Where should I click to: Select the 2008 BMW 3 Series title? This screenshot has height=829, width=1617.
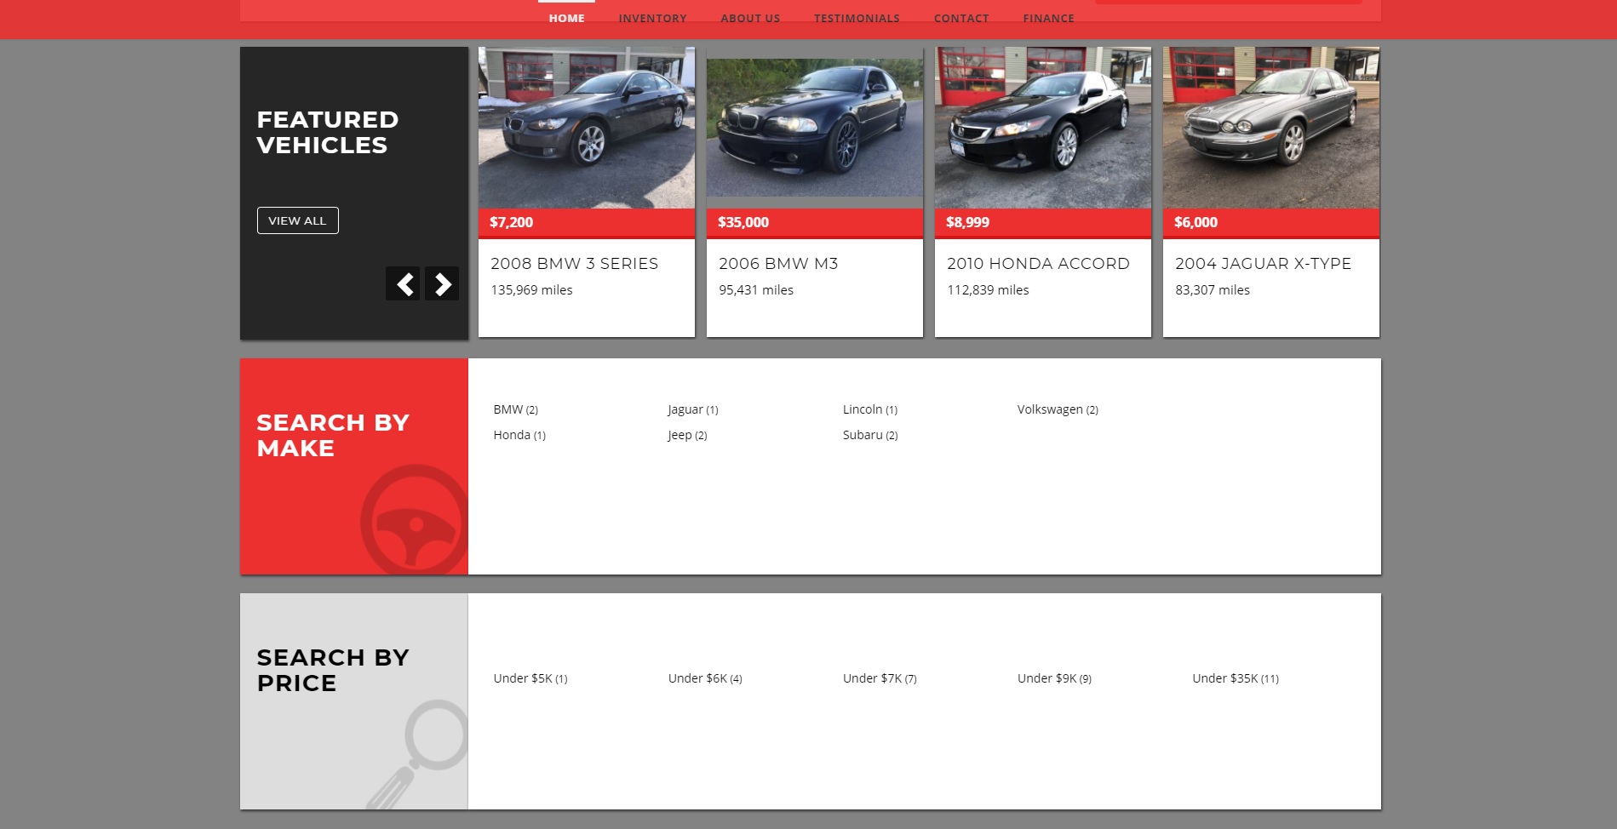point(575,264)
